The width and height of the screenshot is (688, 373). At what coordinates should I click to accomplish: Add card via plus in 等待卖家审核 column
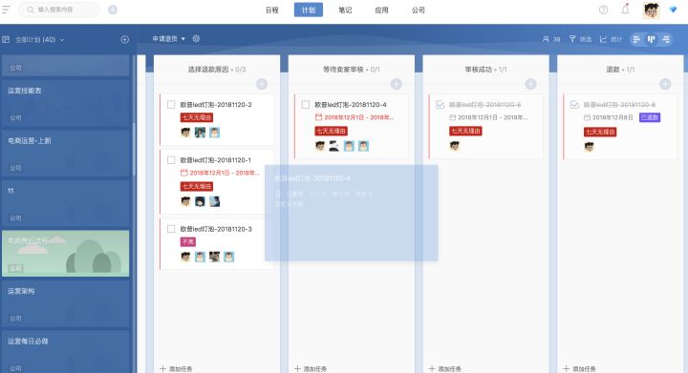point(397,84)
